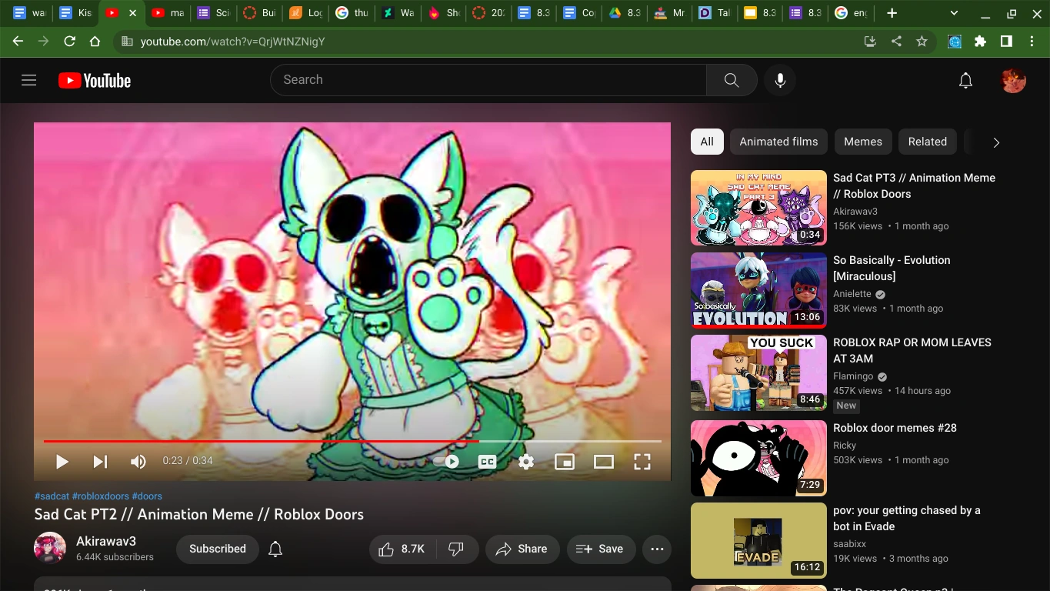Expand the tab search chevron

click(955, 13)
